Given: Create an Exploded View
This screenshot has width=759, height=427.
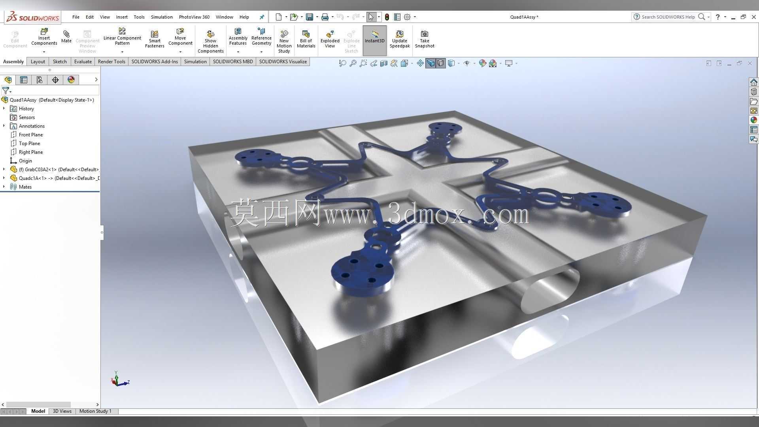Looking at the screenshot, I should pyautogui.click(x=330, y=39).
